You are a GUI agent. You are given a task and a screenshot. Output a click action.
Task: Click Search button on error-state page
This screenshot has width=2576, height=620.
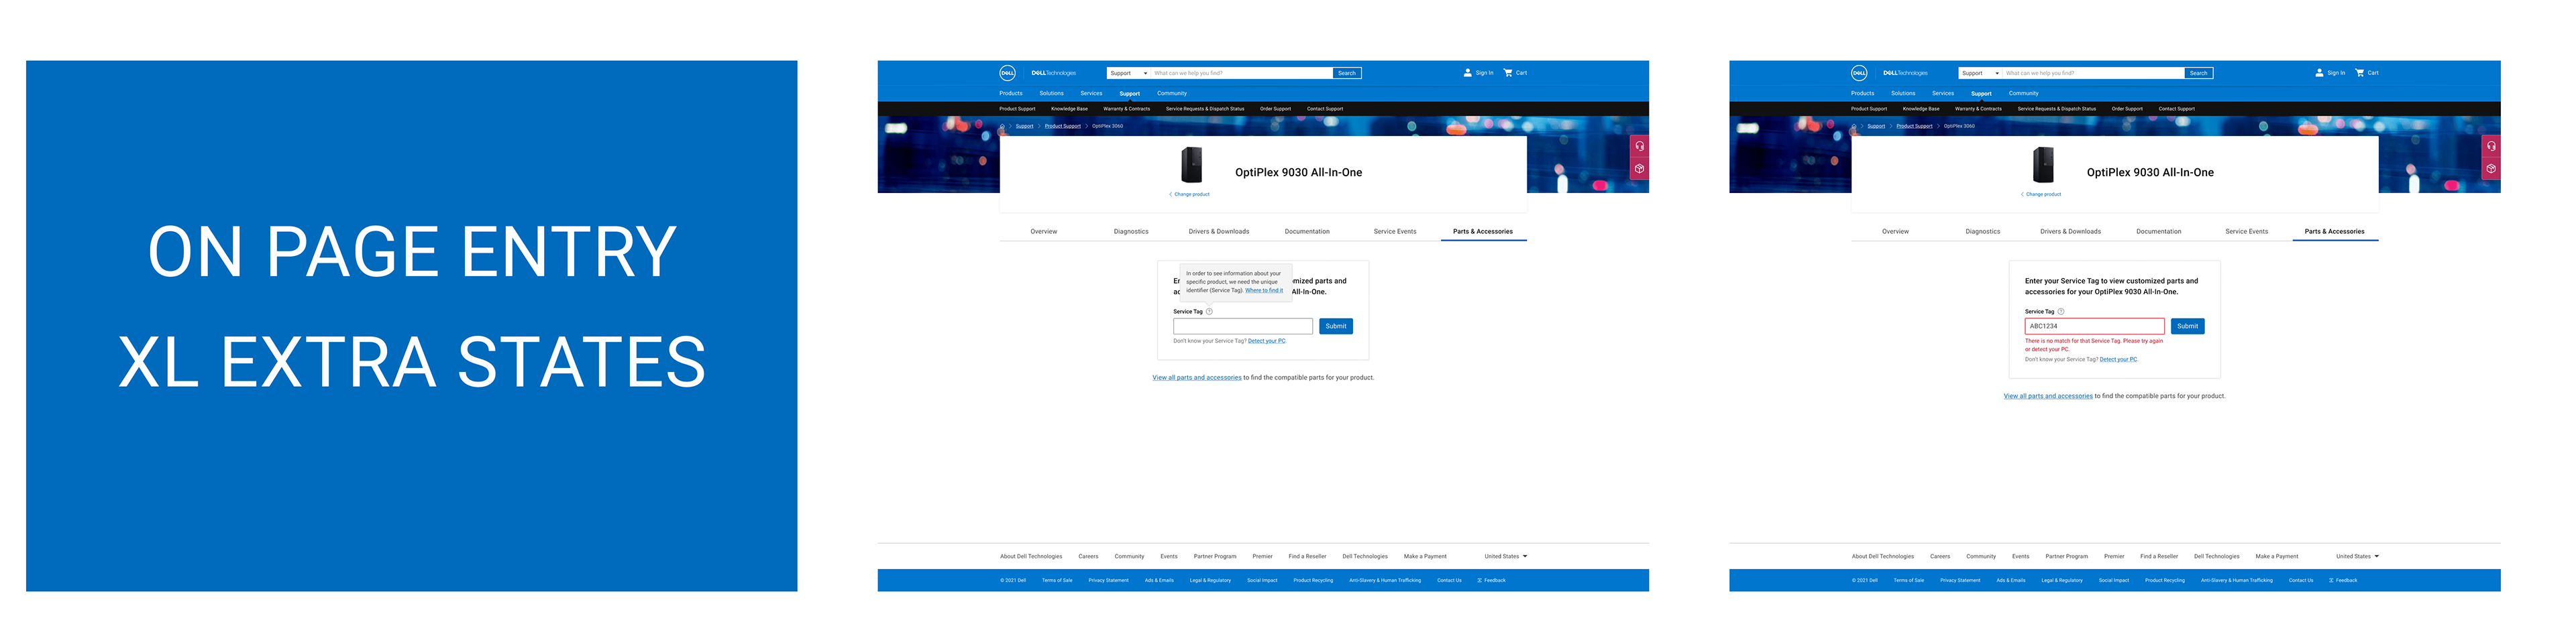click(2199, 73)
